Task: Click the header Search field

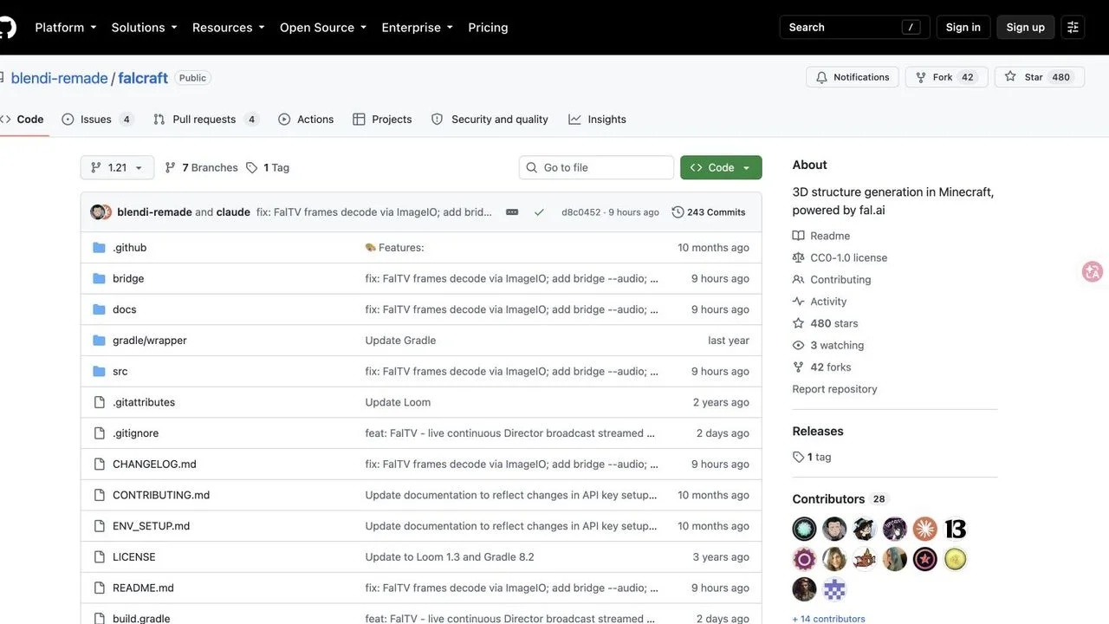Action: pyautogui.click(x=854, y=28)
